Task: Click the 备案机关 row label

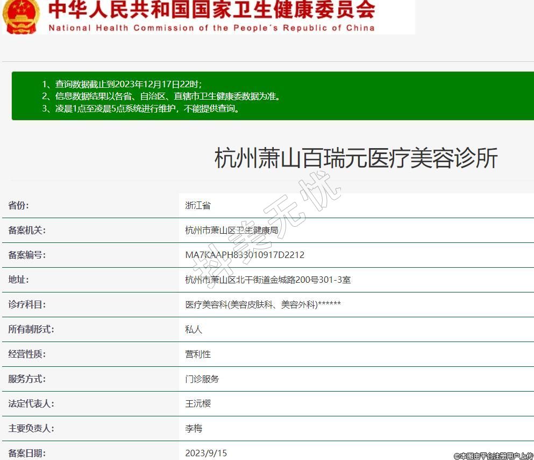Action: tap(27, 230)
